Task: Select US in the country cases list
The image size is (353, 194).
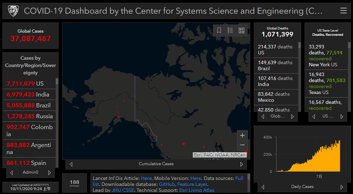Action: tap(30, 83)
